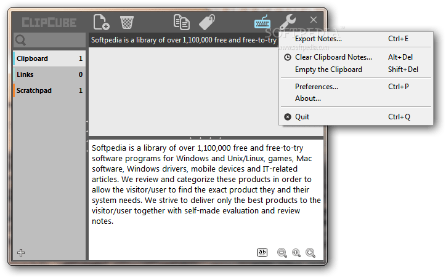The width and height of the screenshot is (446, 278).
Task: Select the Links category
Action: (49, 74)
